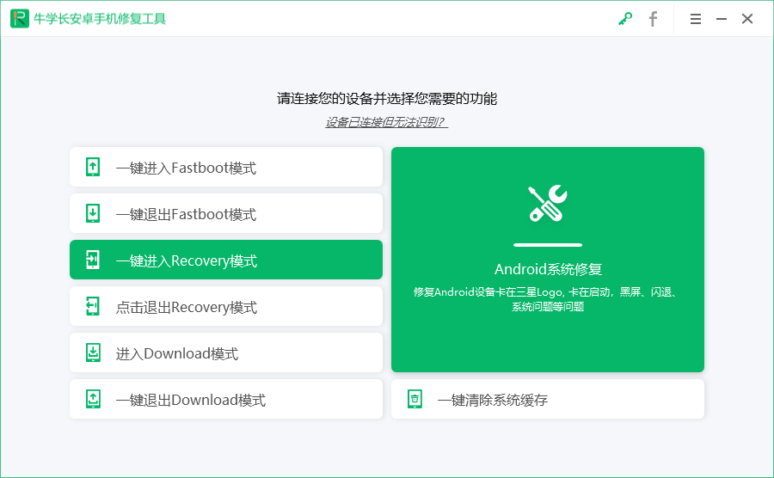Click the phone icon beside 一键退出Download模式

(x=93, y=400)
